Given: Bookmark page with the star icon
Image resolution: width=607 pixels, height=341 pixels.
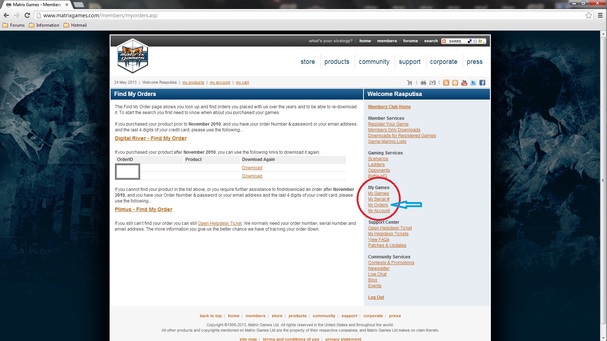Looking at the screenshot, I should (589, 15).
